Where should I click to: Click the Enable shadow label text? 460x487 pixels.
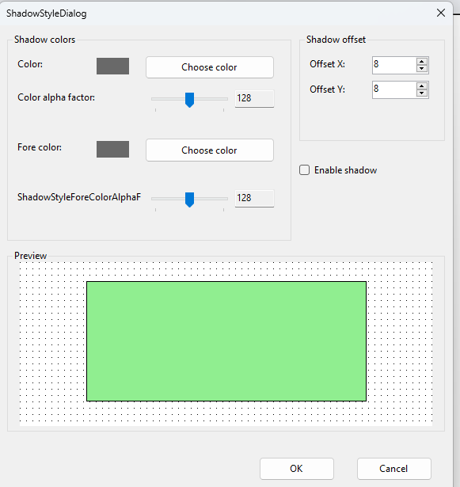pyautogui.click(x=345, y=170)
